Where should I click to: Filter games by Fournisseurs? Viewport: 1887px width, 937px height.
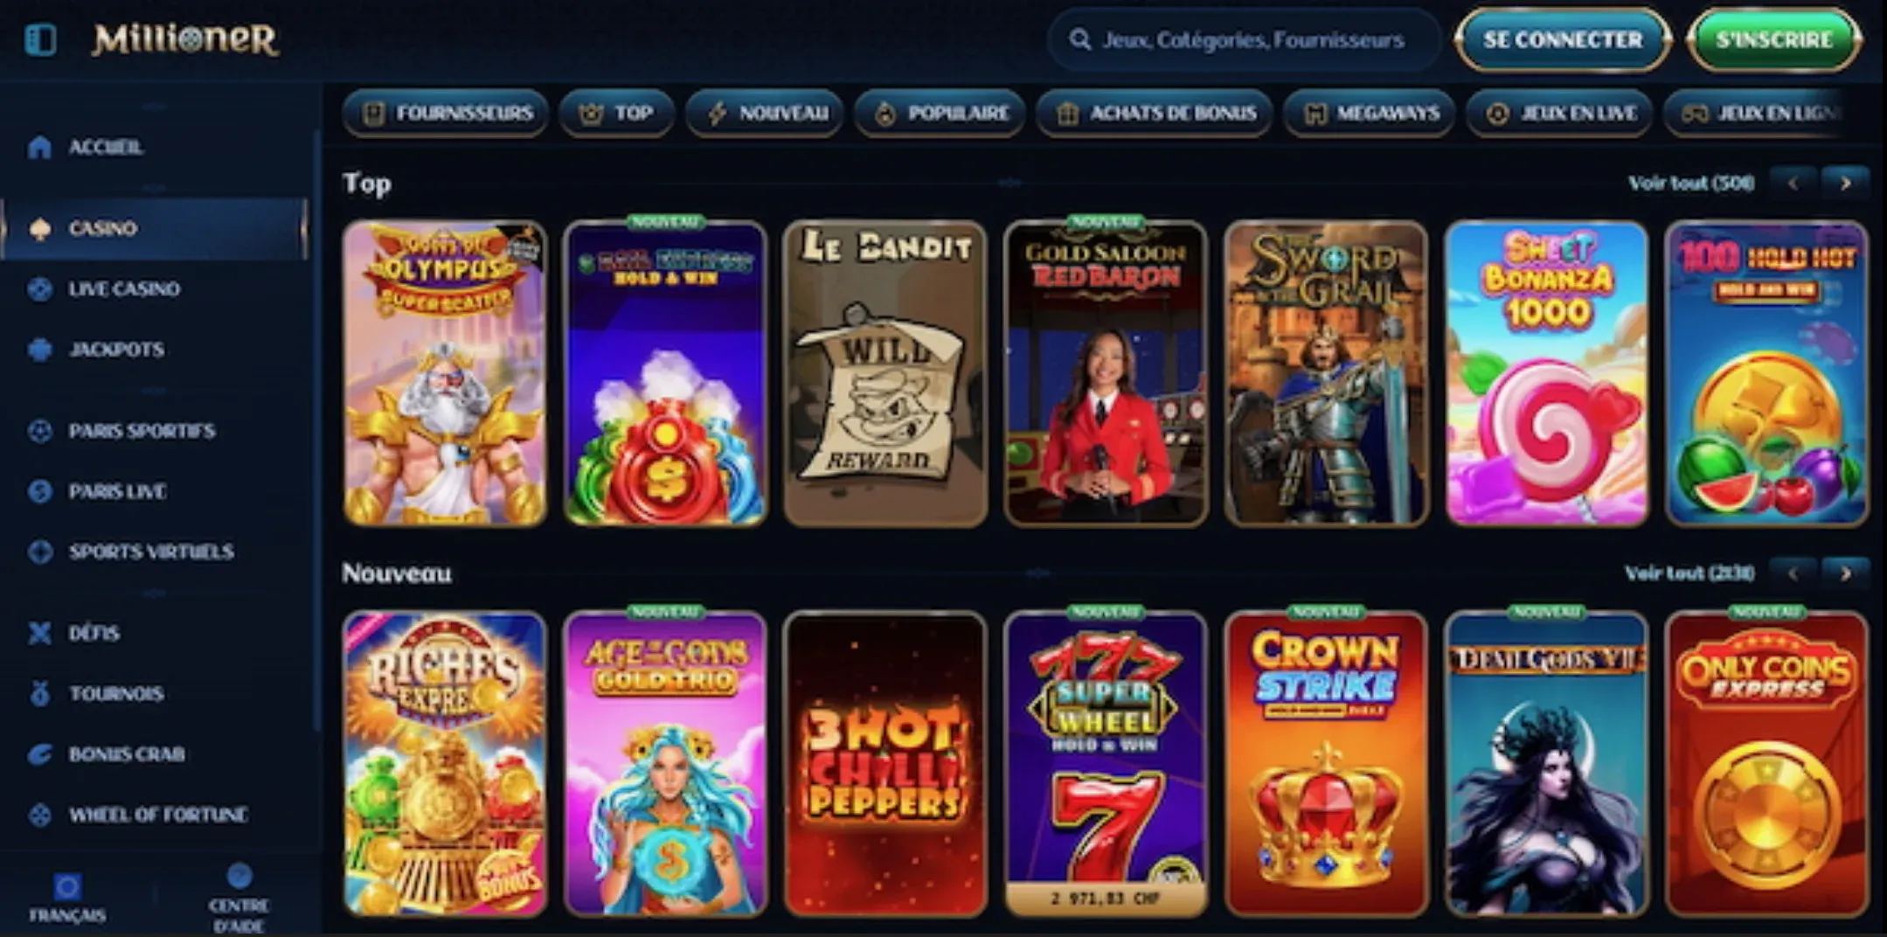[446, 114]
